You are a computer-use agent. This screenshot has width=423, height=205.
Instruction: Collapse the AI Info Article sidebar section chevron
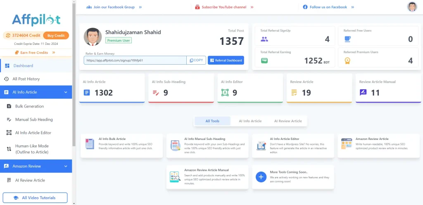click(66, 92)
